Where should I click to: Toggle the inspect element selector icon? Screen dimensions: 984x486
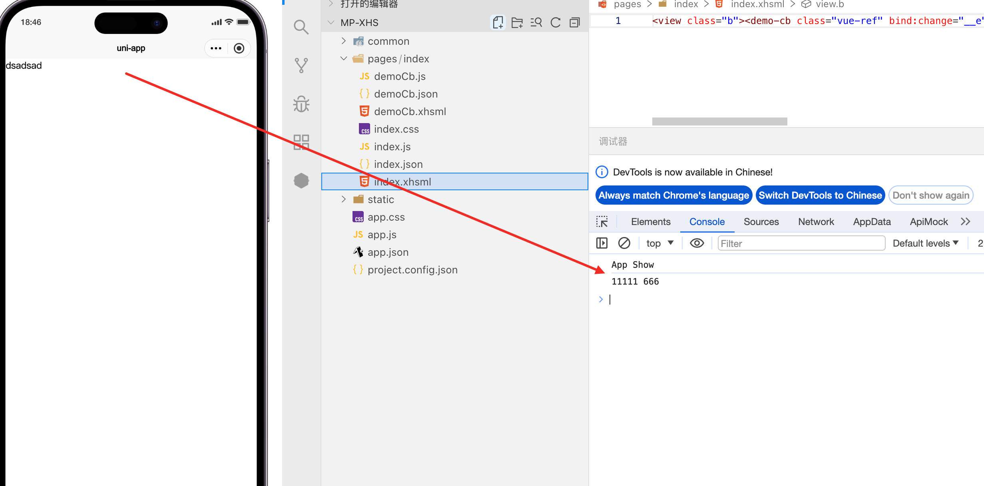[602, 222]
